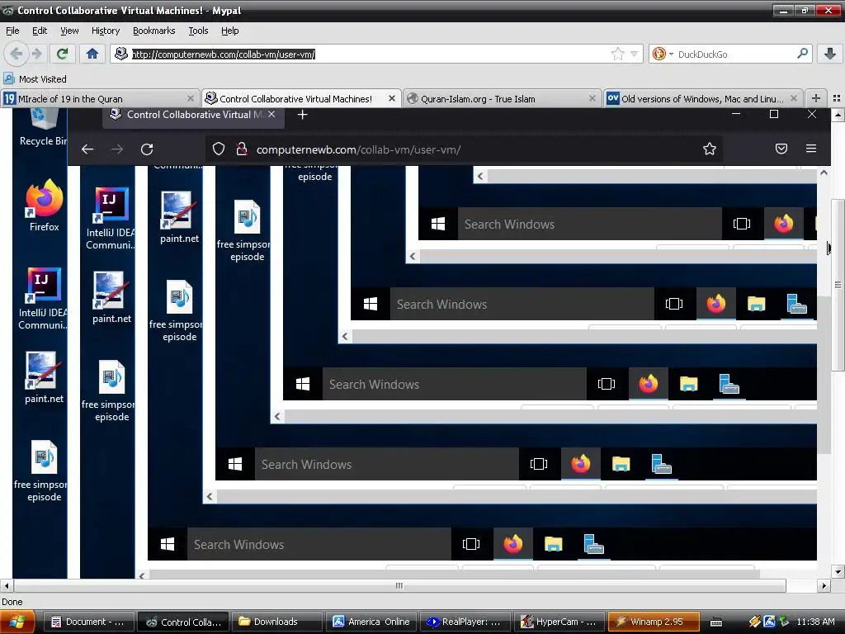Open the Edit menu
Image resolution: width=845 pixels, height=634 pixels.
pos(40,31)
